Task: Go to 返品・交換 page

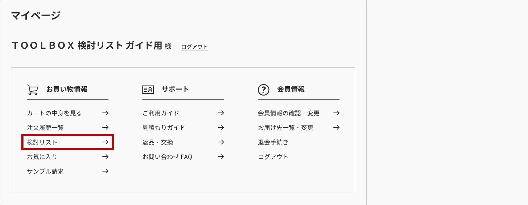Action: [158, 142]
